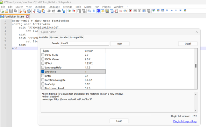Click the Print toolbar icon
Screen dimensions: 206x127
pos(29,11)
